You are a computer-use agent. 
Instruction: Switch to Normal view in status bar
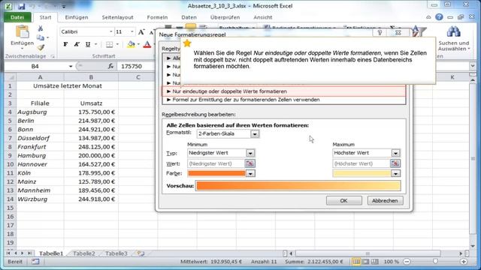(x=356, y=262)
